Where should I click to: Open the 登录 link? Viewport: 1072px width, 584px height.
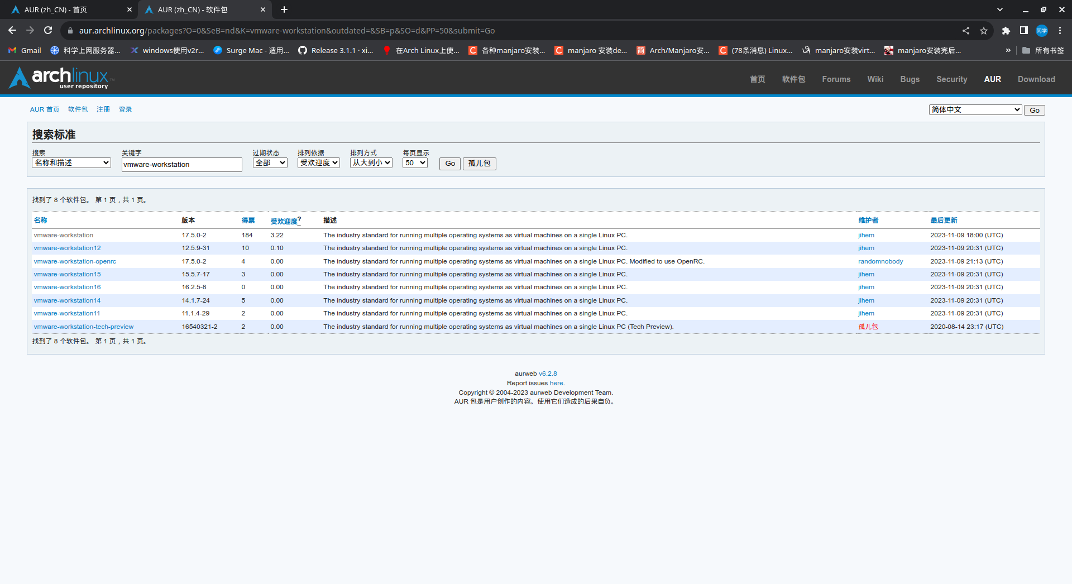point(125,109)
